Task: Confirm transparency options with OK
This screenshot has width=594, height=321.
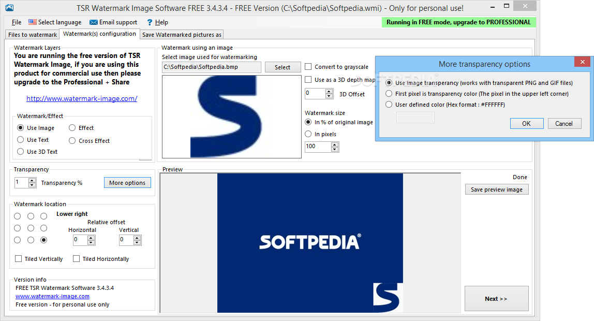Action: 527,124
